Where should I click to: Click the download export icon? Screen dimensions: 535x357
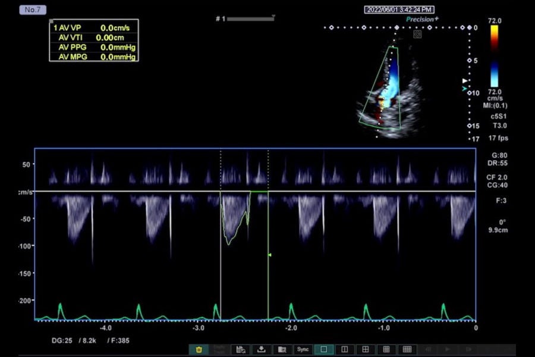[x=262, y=349]
